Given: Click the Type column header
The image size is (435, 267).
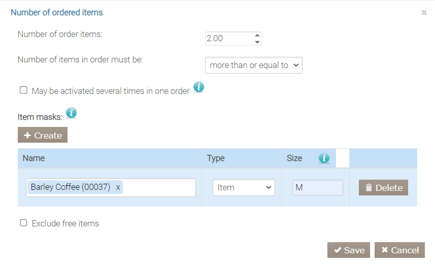Looking at the screenshot, I should pyautogui.click(x=216, y=158).
